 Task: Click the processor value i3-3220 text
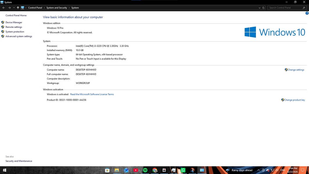[102, 46]
